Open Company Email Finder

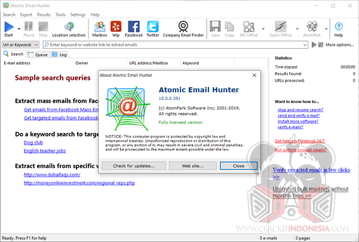pos(183,29)
